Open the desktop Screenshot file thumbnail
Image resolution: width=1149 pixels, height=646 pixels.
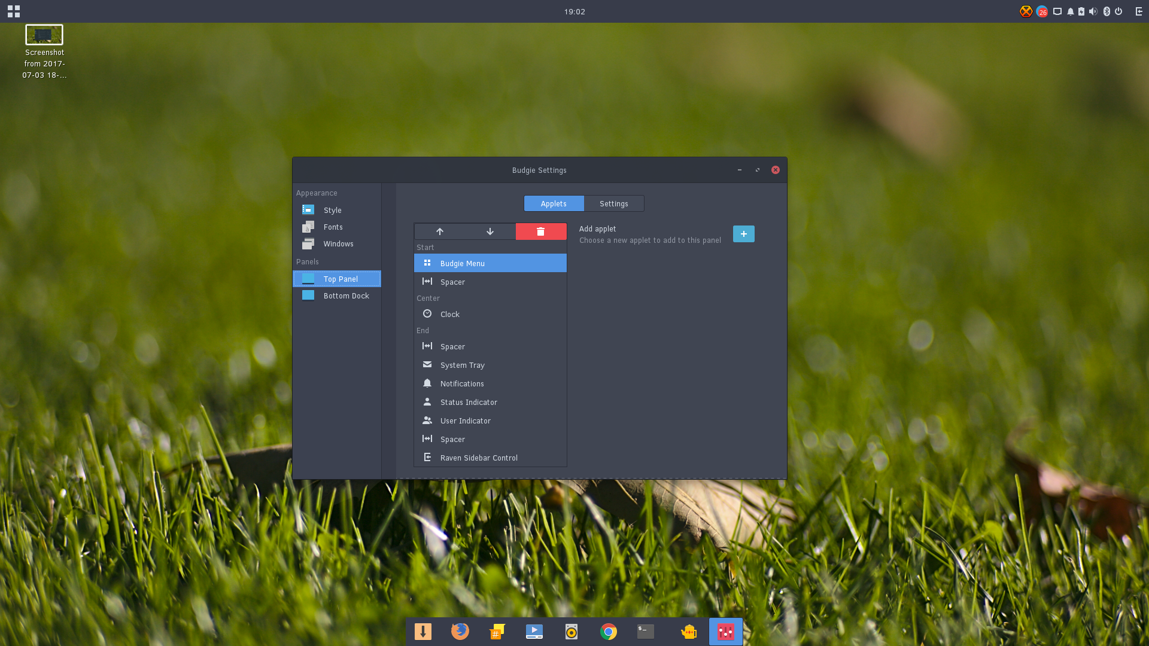[44, 35]
